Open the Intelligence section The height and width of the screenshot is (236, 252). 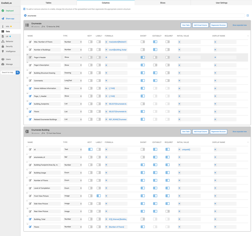pyautogui.click(x=11, y=51)
